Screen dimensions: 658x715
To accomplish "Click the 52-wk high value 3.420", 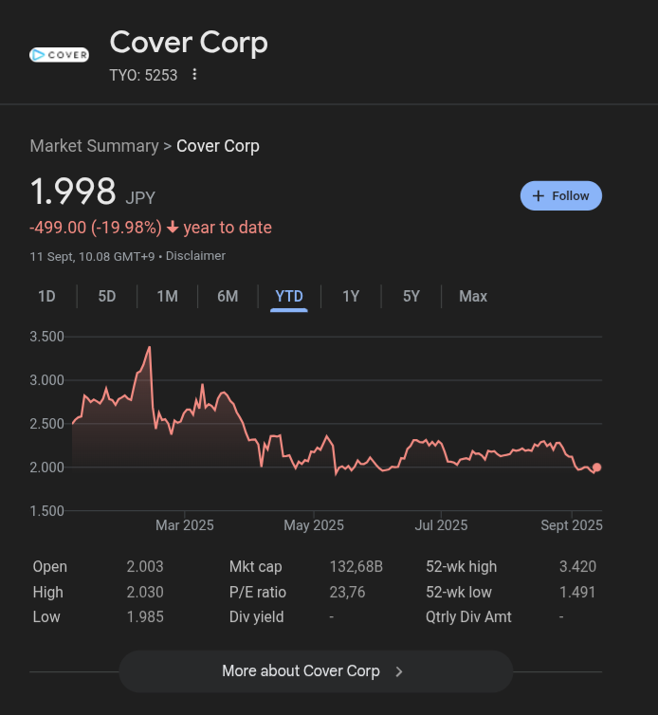I will pos(577,566).
